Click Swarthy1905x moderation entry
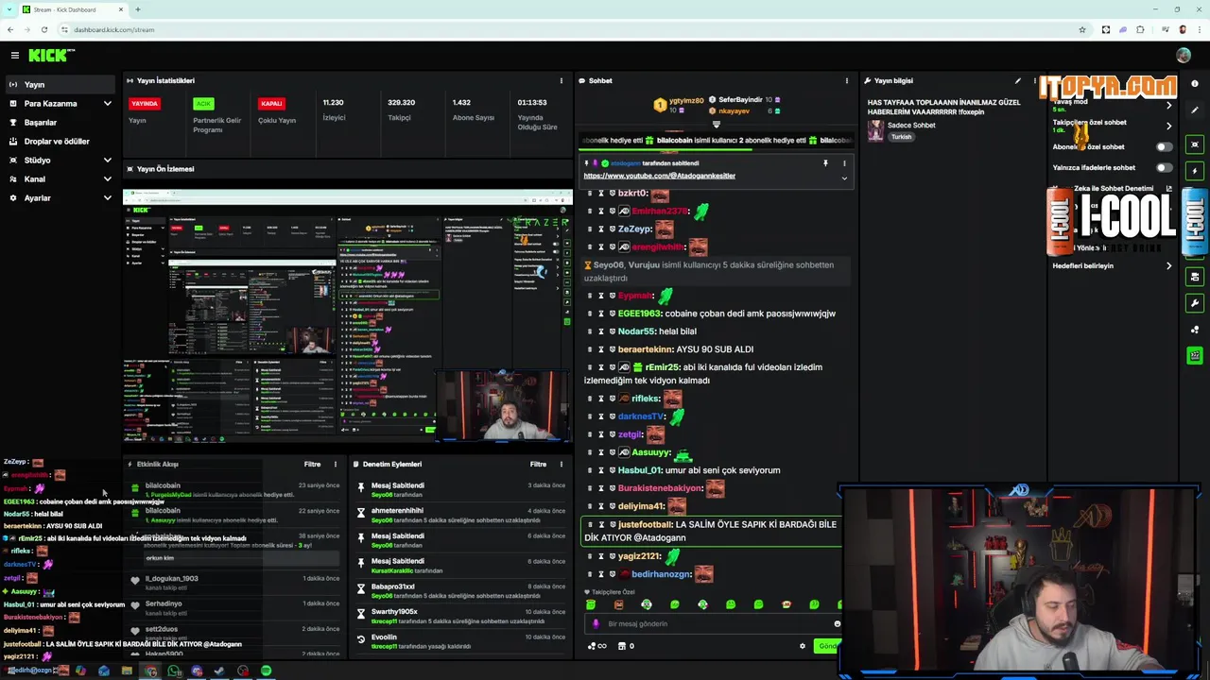This screenshot has width=1210, height=680. pyautogui.click(x=459, y=616)
